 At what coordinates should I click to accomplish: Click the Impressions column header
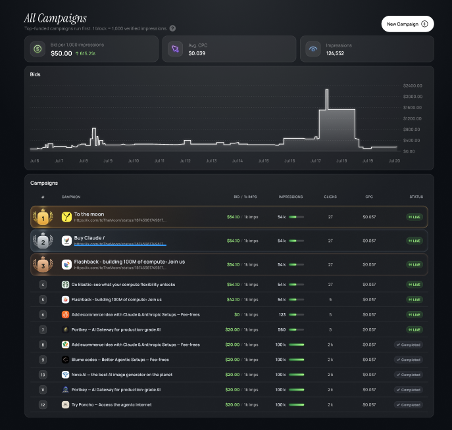(291, 197)
